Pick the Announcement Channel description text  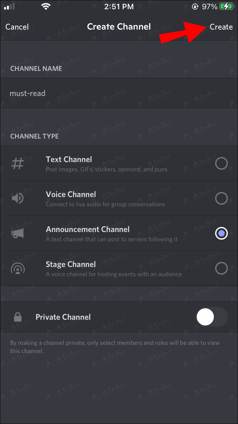[x=112, y=239]
